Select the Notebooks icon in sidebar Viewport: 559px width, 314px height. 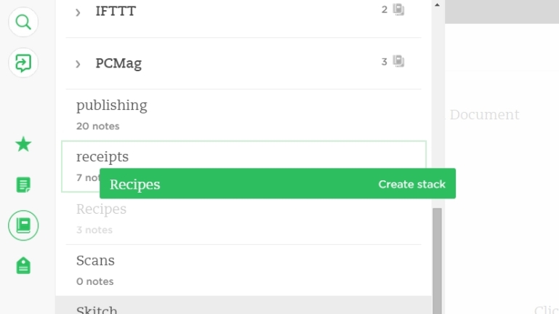(23, 225)
